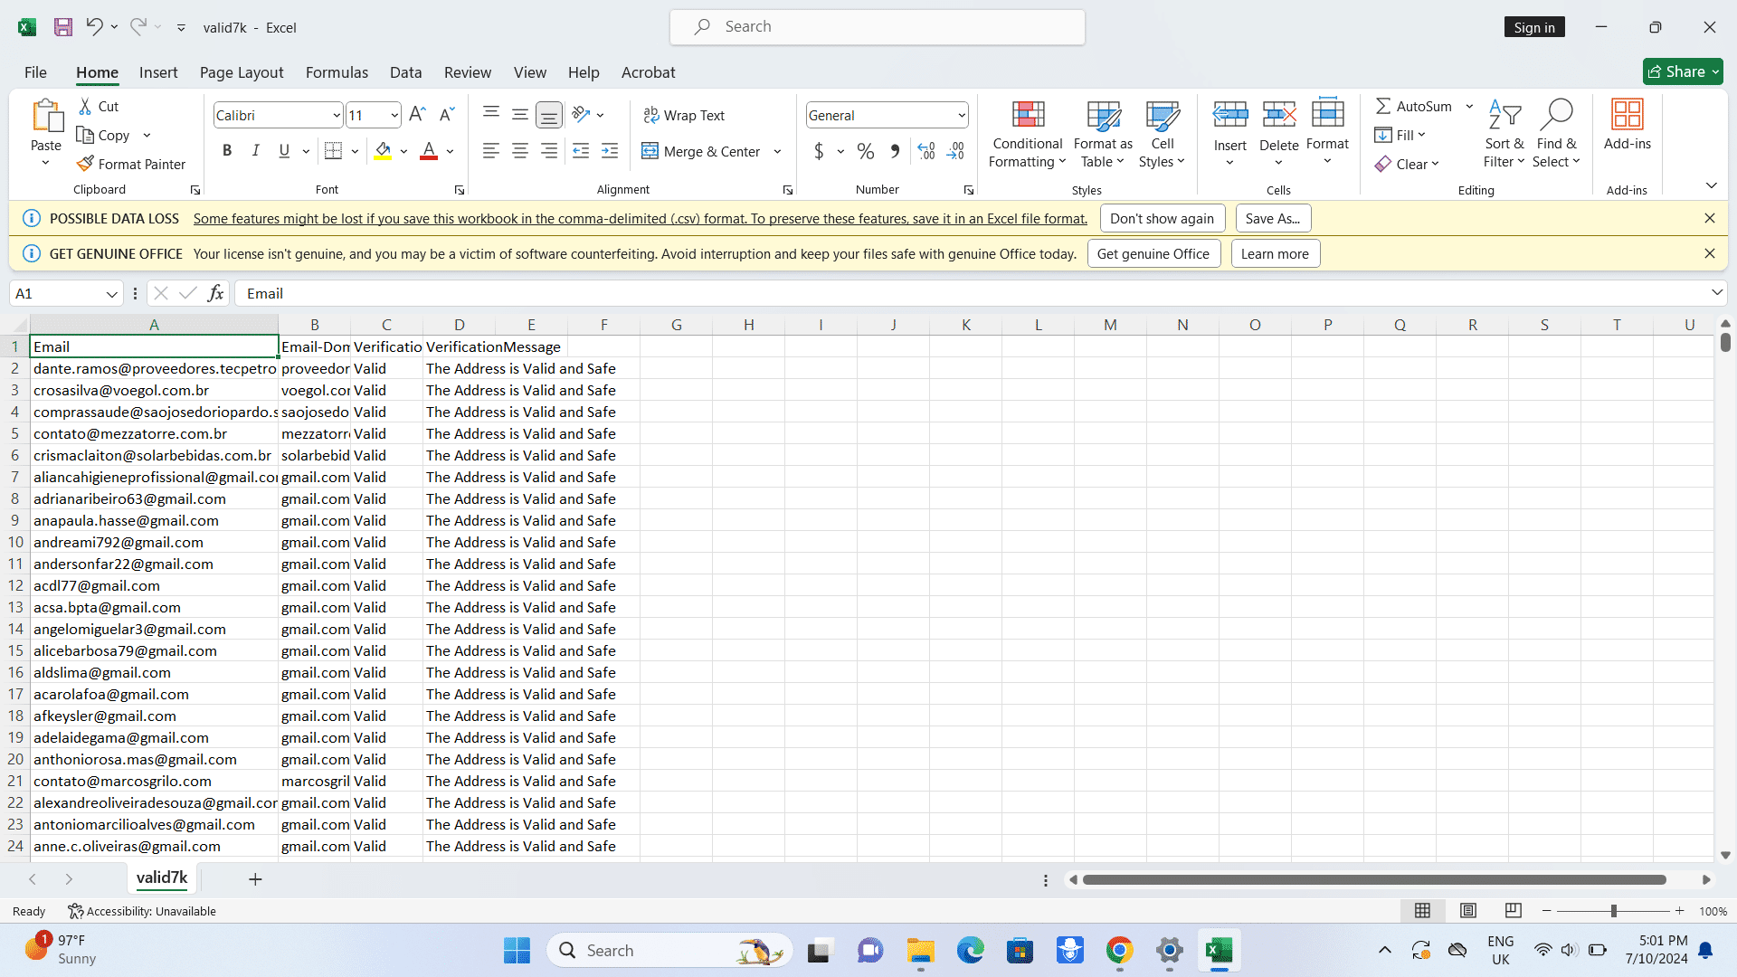
Task: Apply Percent Style format
Action: coord(866,151)
